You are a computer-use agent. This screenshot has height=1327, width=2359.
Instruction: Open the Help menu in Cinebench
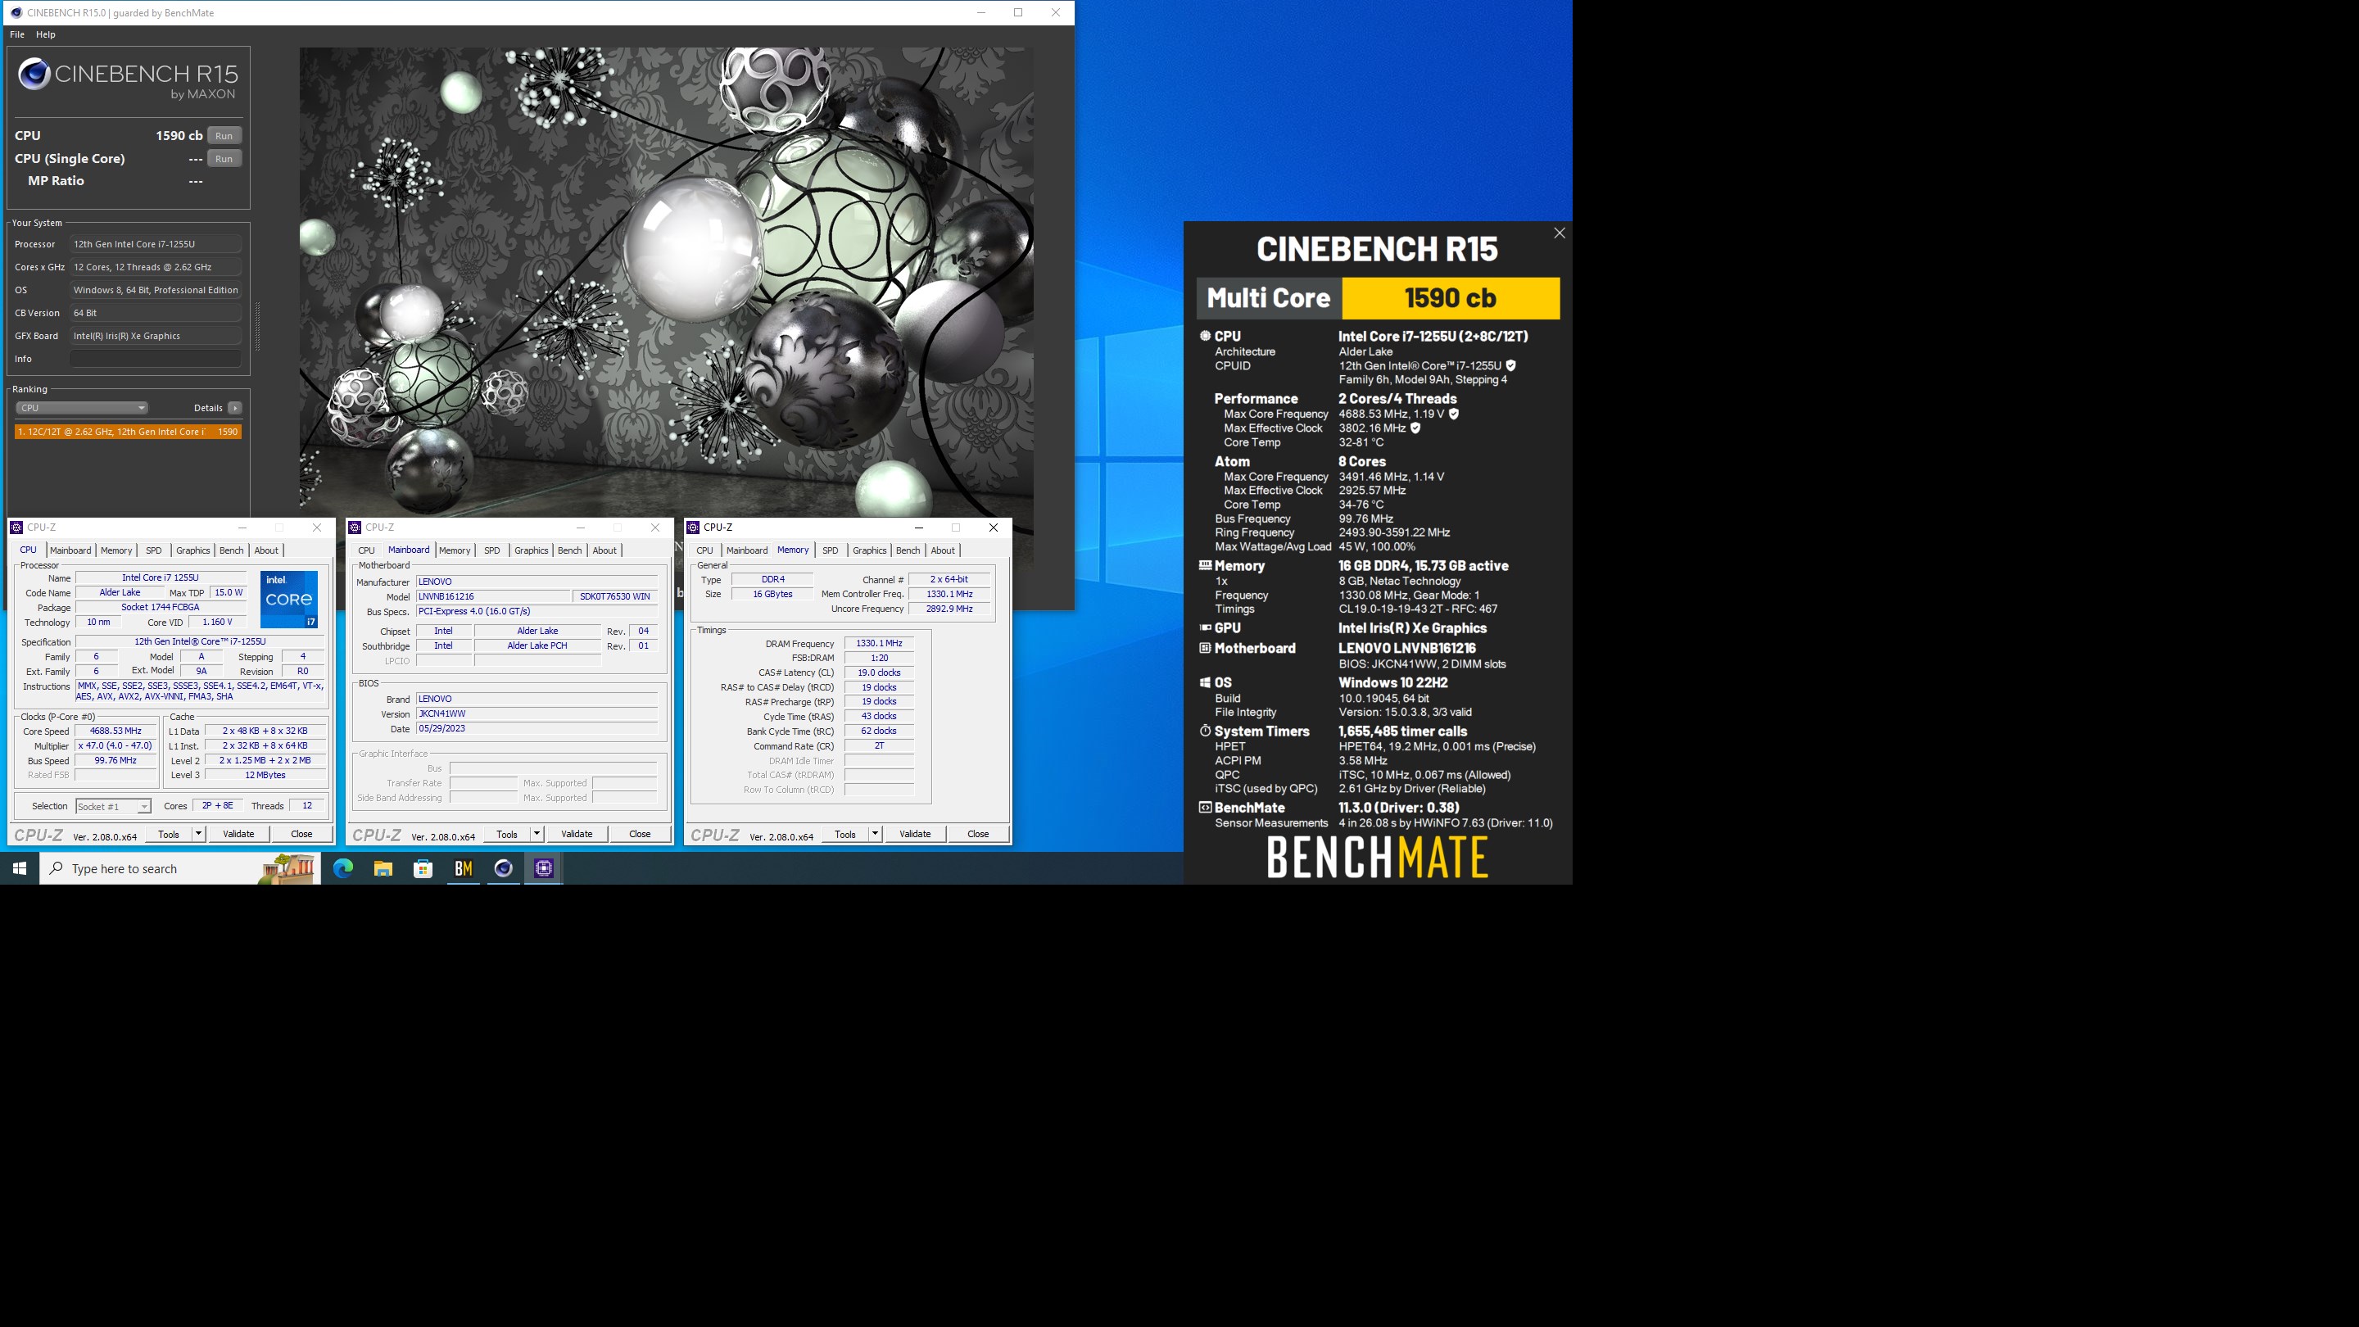46,34
